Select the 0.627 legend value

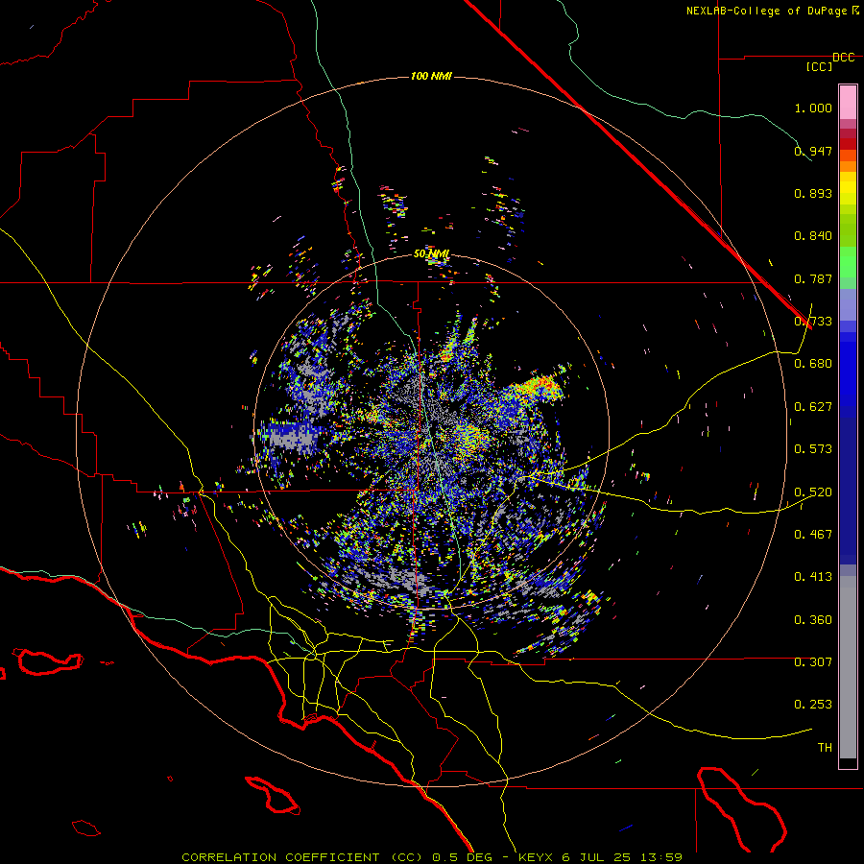(813, 407)
